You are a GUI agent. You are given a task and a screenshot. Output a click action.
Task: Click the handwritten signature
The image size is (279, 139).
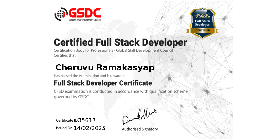pos(140,116)
